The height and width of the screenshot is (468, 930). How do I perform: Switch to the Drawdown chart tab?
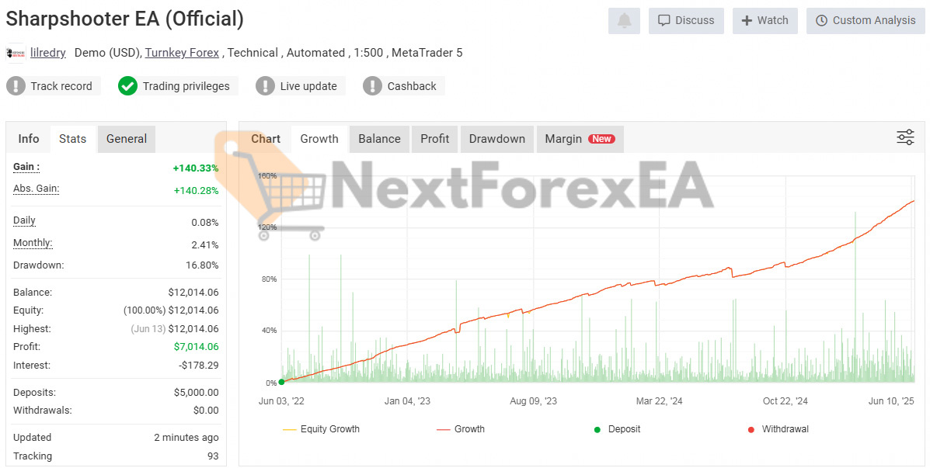pos(496,139)
